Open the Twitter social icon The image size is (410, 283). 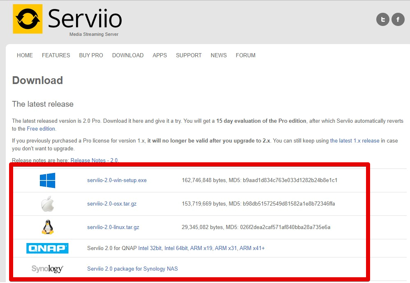(383, 19)
